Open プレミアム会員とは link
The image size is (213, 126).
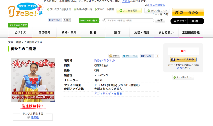[59, 9]
